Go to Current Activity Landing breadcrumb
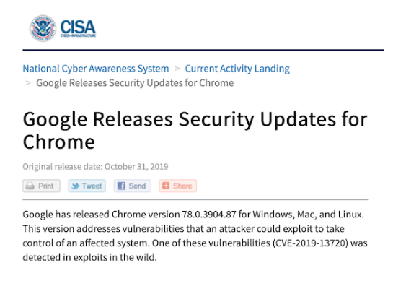 click(x=237, y=69)
